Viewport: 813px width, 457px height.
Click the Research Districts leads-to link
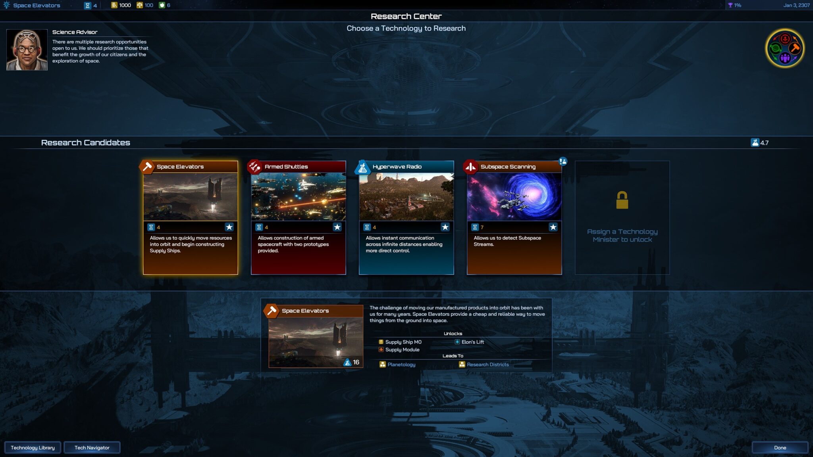[487, 365]
